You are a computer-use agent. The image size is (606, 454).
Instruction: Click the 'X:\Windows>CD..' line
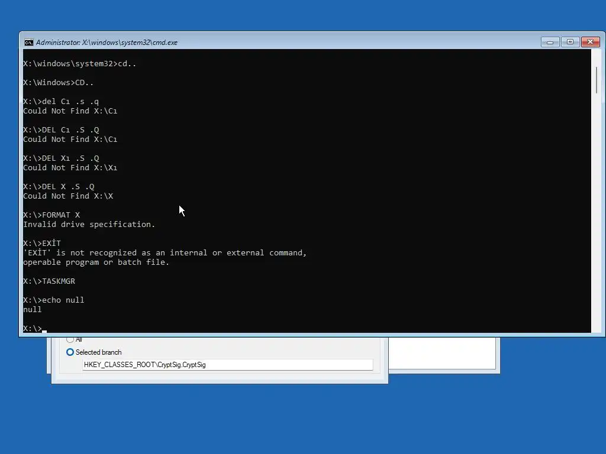pyautogui.click(x=59, y=83)
